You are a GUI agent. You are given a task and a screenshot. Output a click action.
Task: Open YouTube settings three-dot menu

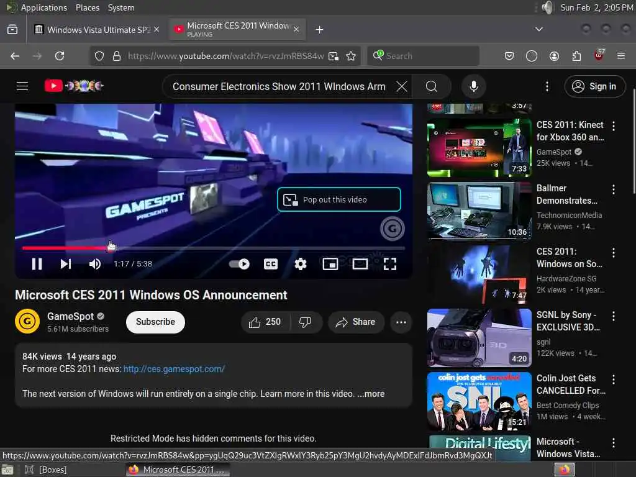point(547,86)
